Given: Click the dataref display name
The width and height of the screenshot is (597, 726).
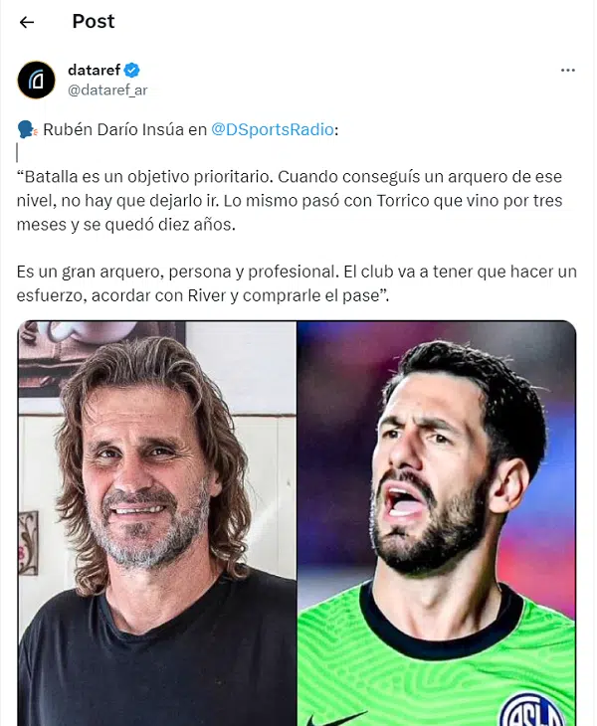Looking at the screenshot, I should [94, 70].
